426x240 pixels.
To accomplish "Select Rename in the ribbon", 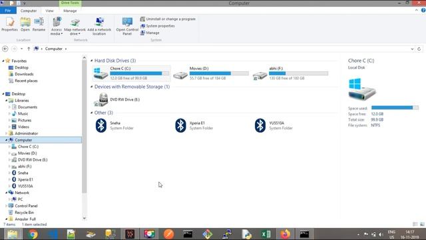I will pyautogui.click(x=39, y=24).
